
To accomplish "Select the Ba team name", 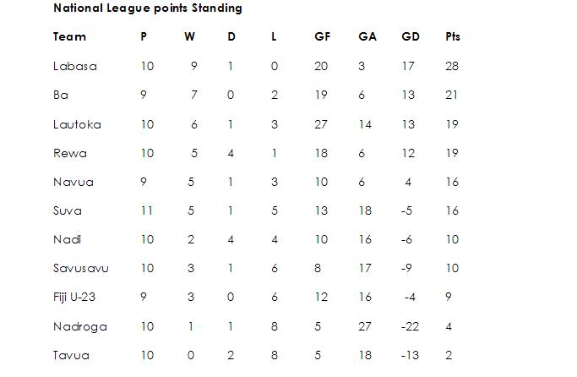I will pyautogui.click(x=61, y=95).
